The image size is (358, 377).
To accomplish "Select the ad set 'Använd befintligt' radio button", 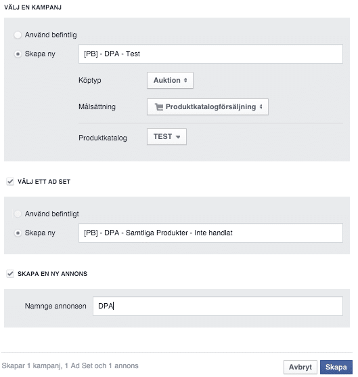I will [18, 214].
